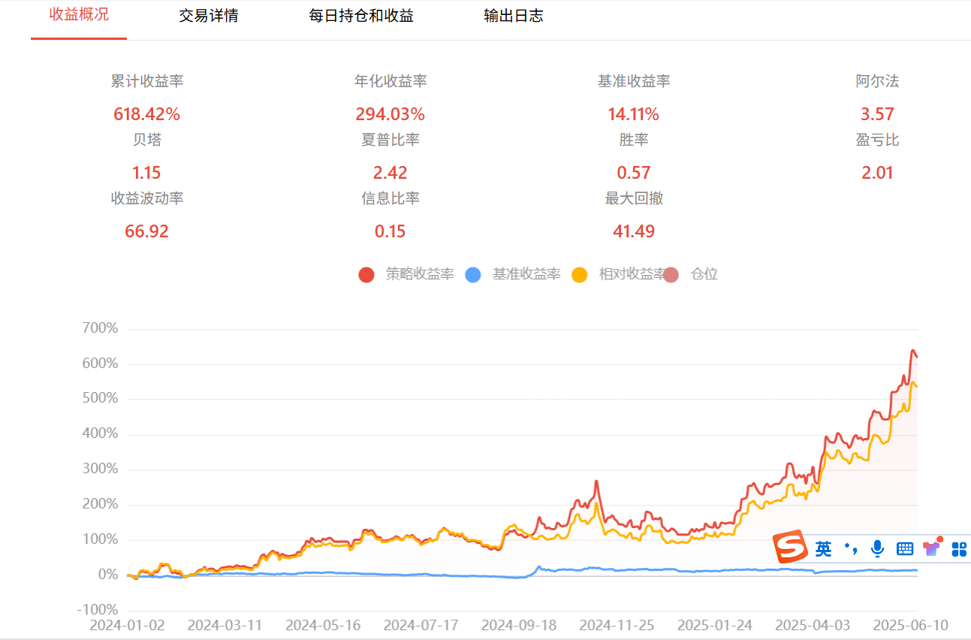Click the 618.42% cumulative return value

coord(146,114)
